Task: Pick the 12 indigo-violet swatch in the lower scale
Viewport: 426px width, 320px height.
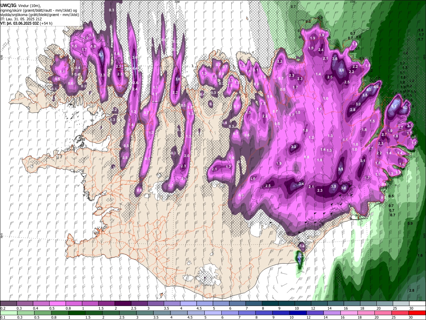Action: (x=315, y=313)
